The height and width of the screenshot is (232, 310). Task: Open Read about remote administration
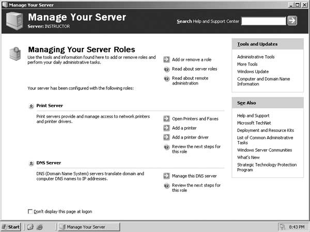190,81
